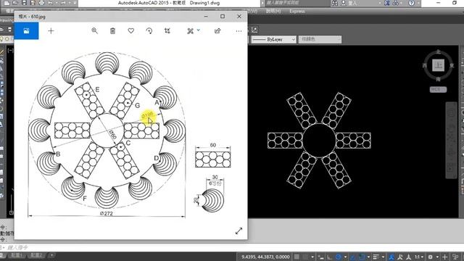This screenshot has height=261, width=464.
Task: Expand the snap mode dropdown arrow
Action: (x=312, y=257)
